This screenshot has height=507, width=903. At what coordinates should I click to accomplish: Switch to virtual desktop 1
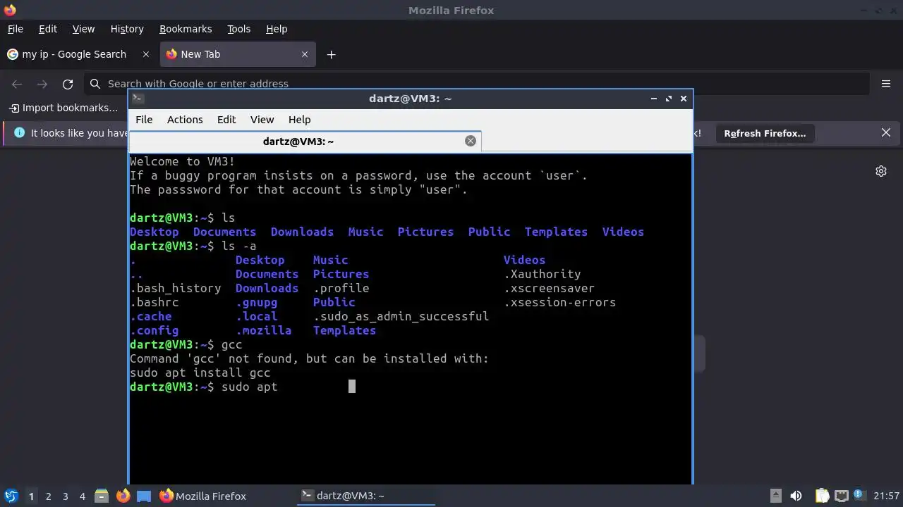point(31,496)
